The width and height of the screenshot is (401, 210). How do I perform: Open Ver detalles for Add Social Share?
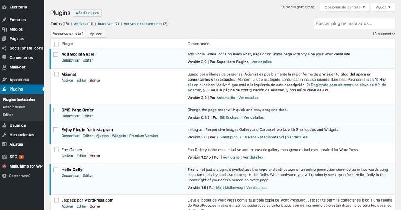(x=262, y=62)
